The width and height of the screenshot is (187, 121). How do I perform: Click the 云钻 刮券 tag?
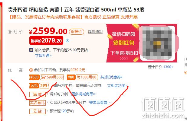tap(39, 85)
